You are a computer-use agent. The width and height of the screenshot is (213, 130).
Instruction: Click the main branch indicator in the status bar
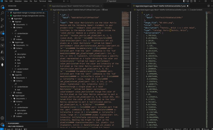(x=7, y=129)
